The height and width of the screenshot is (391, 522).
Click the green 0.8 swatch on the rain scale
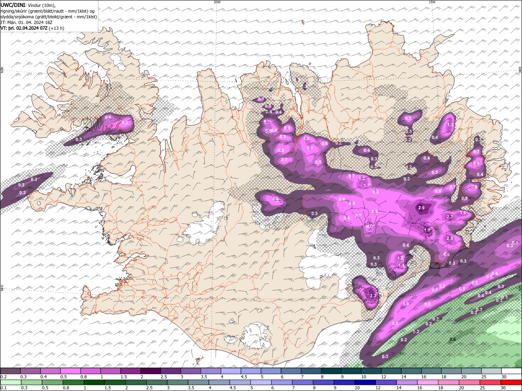point(73,382)
